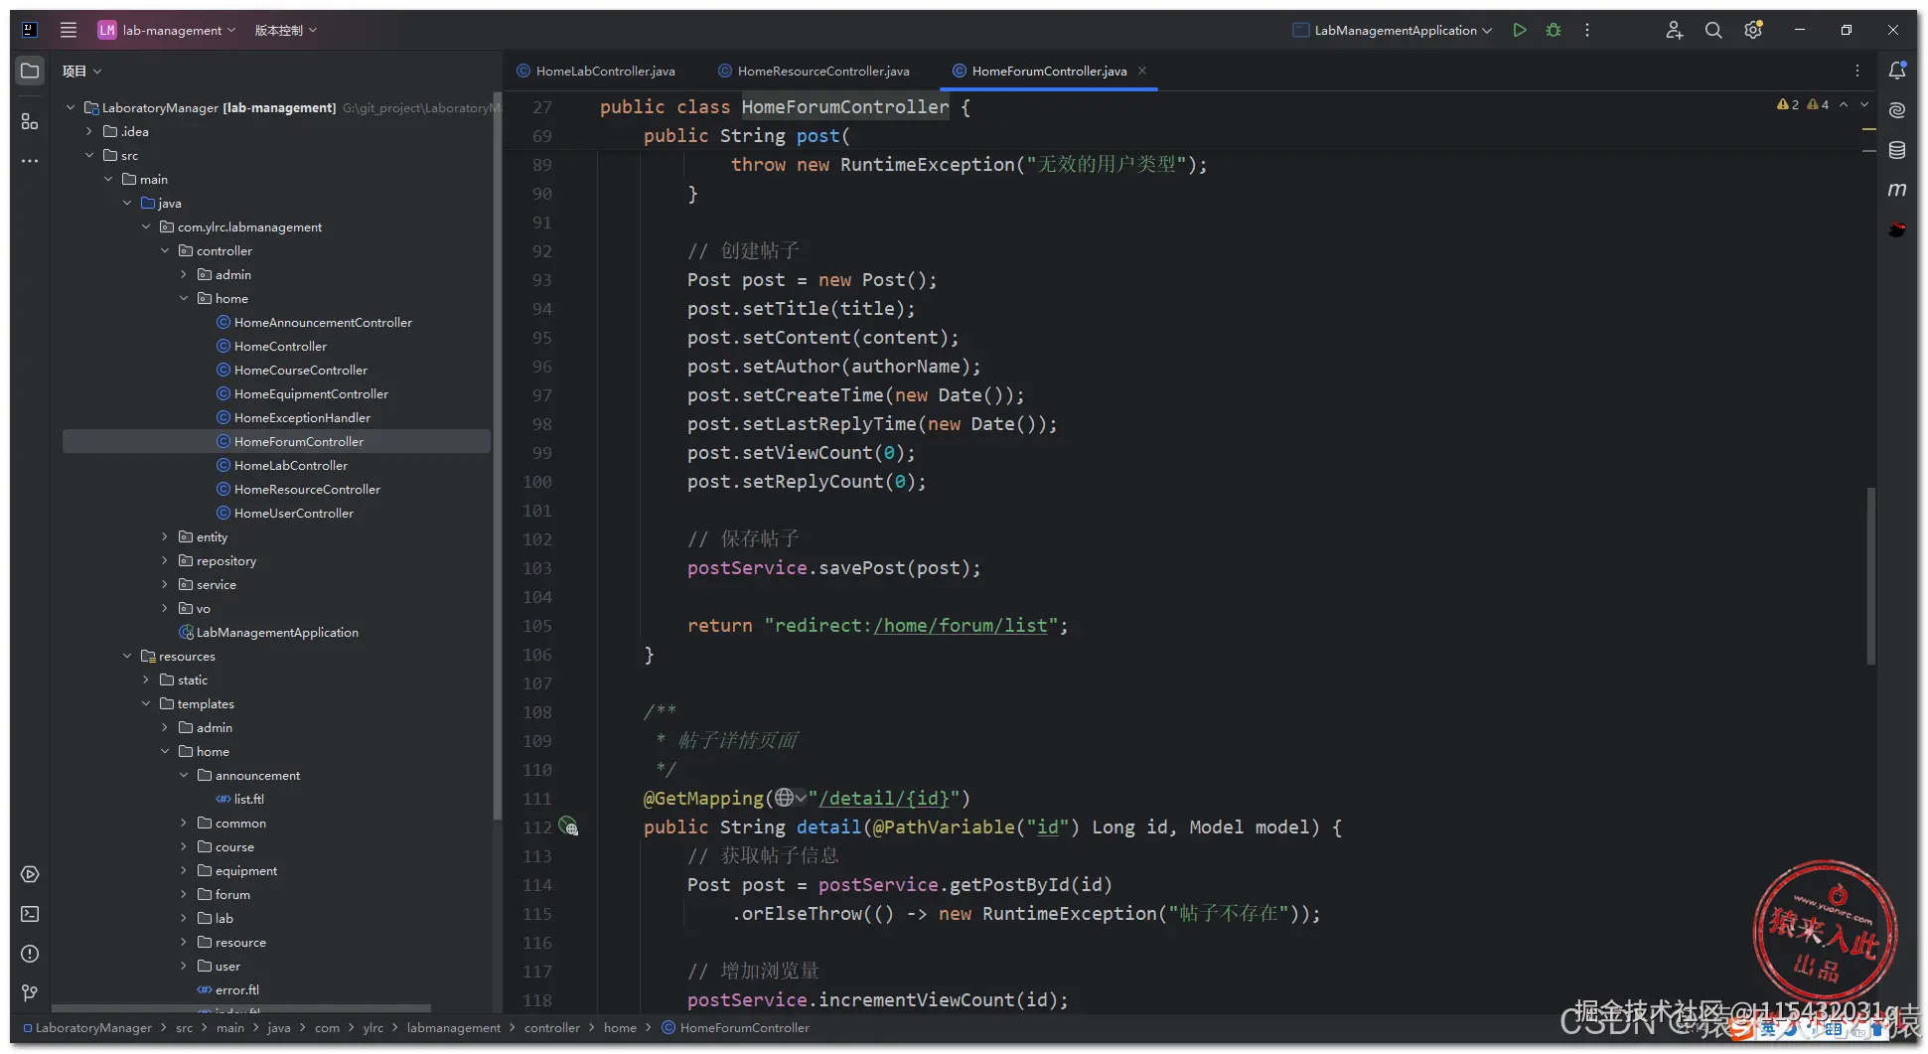Open the Problems tool window
The width and height of the screenshot is (1928, 1054).
[30, 954]
